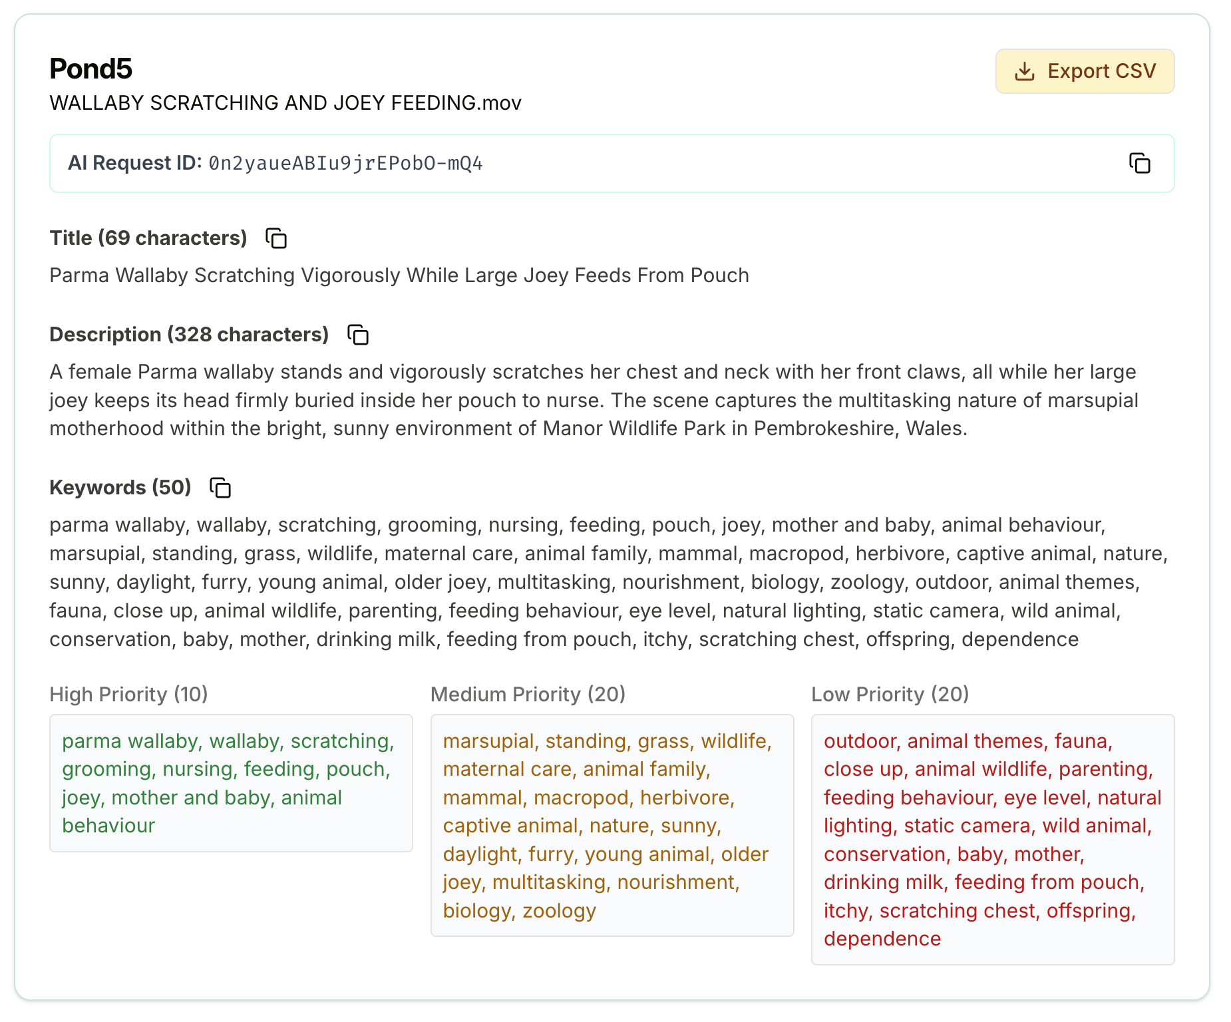
Task: Select the High Priority keywords box
Action: click(231, 783)
